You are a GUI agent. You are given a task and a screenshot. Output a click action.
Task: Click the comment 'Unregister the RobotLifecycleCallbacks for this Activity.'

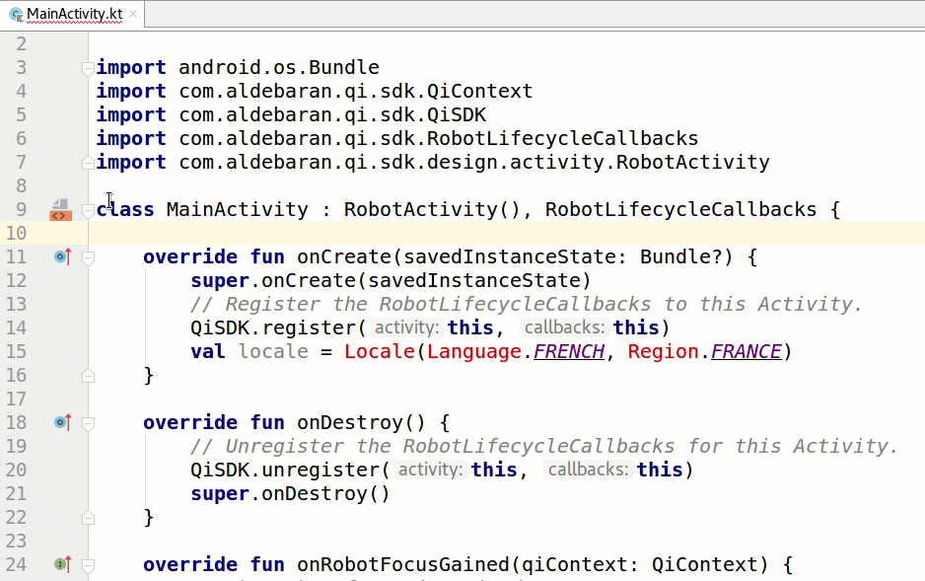pos(544,447)
